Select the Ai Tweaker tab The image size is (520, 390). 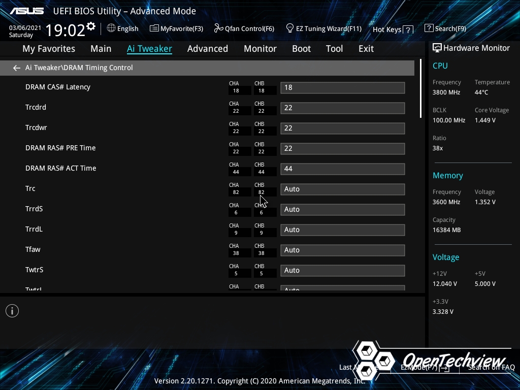(149, 49)
